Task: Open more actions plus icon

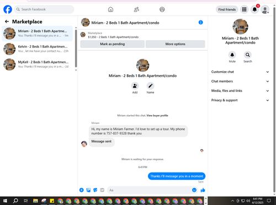Action: [82, 190]
